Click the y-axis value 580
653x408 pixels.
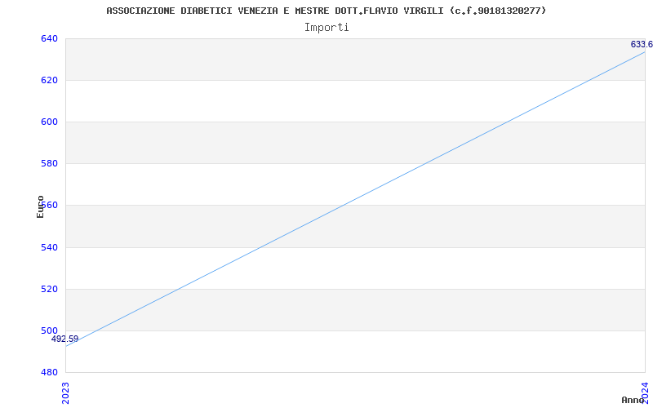pos(49,164)
